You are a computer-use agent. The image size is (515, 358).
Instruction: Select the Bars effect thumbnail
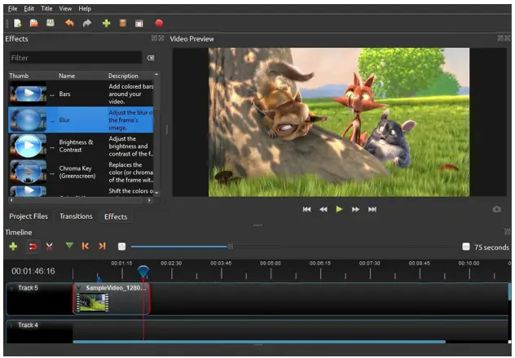pos(28,94)
